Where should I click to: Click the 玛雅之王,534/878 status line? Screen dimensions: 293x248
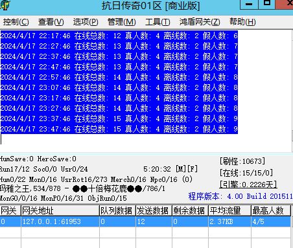[x=82, y=189]
